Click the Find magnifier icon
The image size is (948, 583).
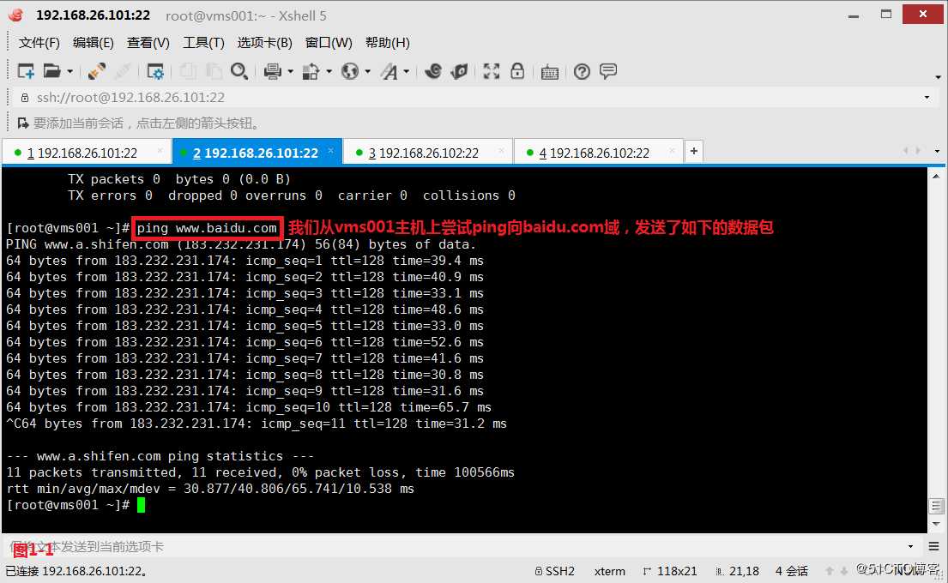pyautogui.click(x=239, y=71)
